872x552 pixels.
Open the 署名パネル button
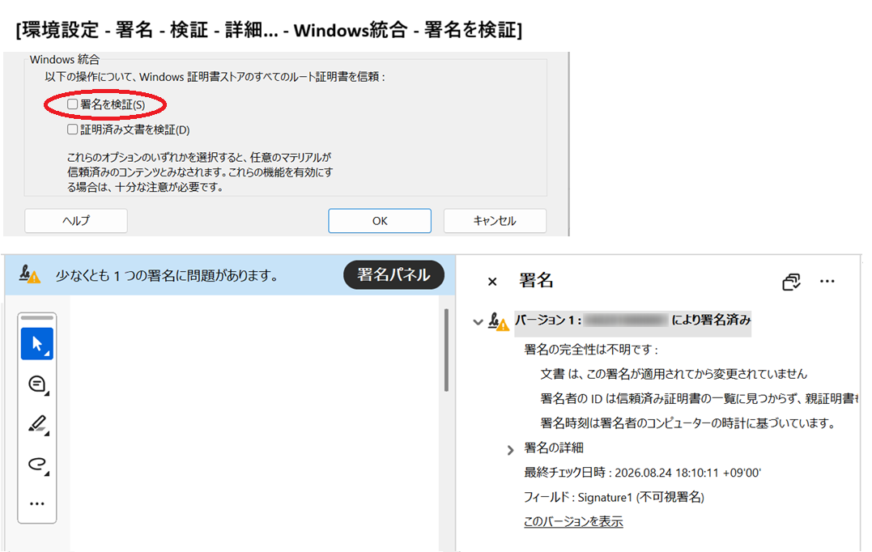click(x=393, y=274)
